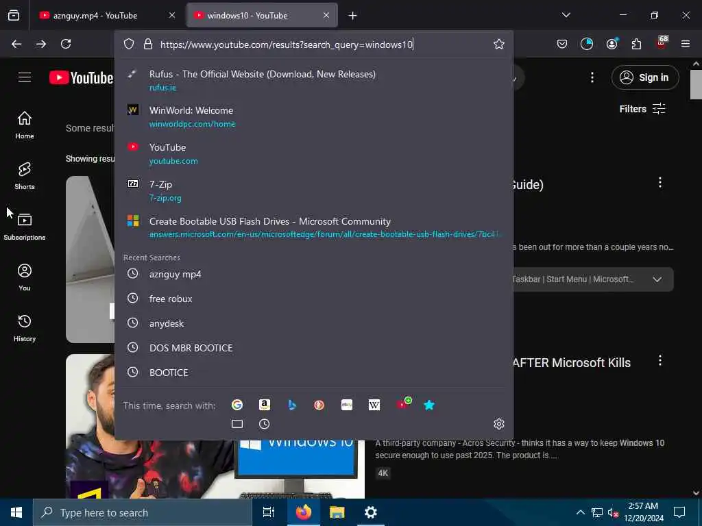The height and width of the screenshot is (526, 702).
Task: Open the Firefox account icon
Action: [612, 44]
